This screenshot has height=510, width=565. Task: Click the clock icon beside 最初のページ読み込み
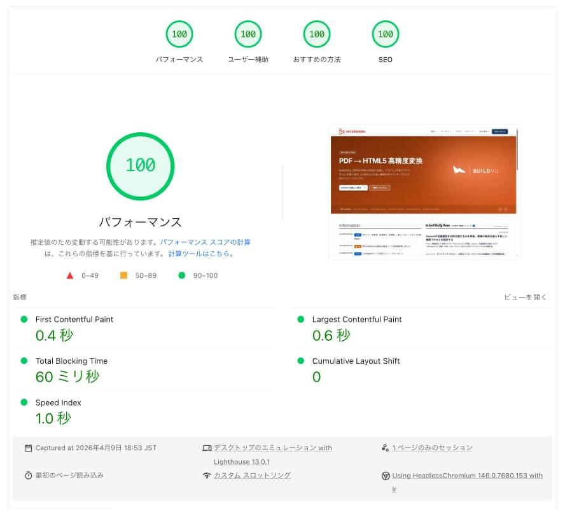(28, 475)
